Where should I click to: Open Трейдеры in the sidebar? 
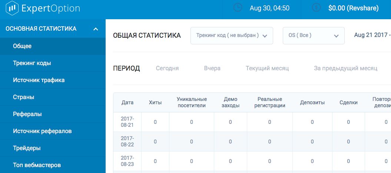click(x=53, y=148)
